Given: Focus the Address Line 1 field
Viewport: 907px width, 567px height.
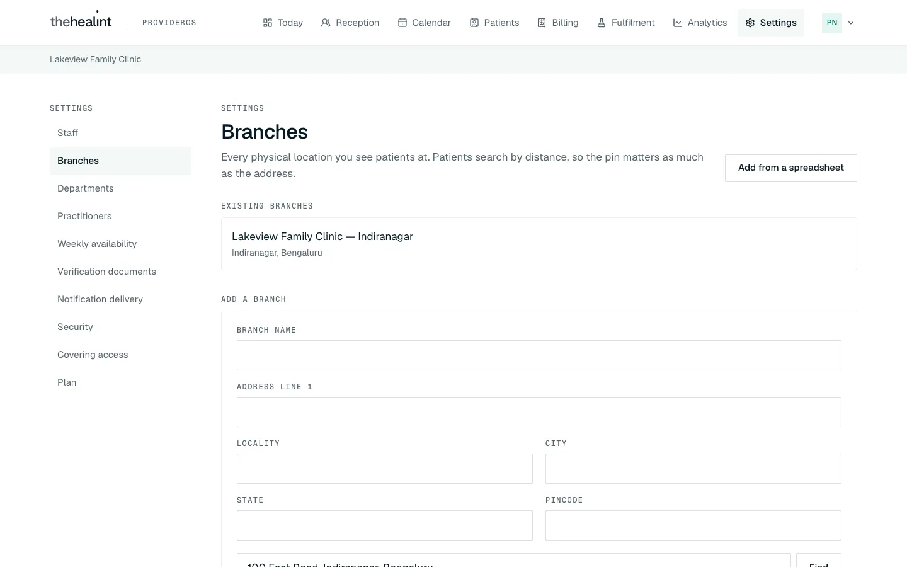Looking at the screenshot, I should [x=539, y=412].
